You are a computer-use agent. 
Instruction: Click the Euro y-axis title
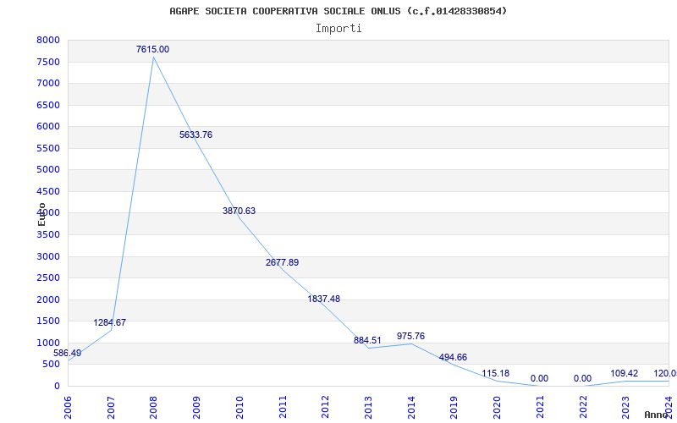41,214
